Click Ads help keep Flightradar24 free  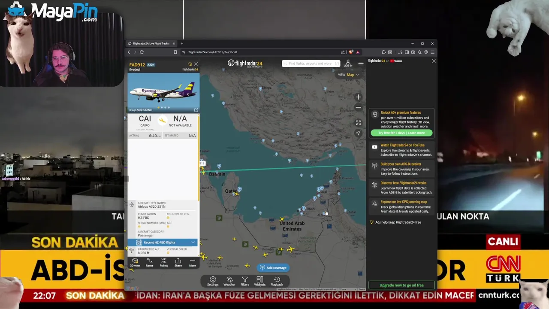pos(398,222)
